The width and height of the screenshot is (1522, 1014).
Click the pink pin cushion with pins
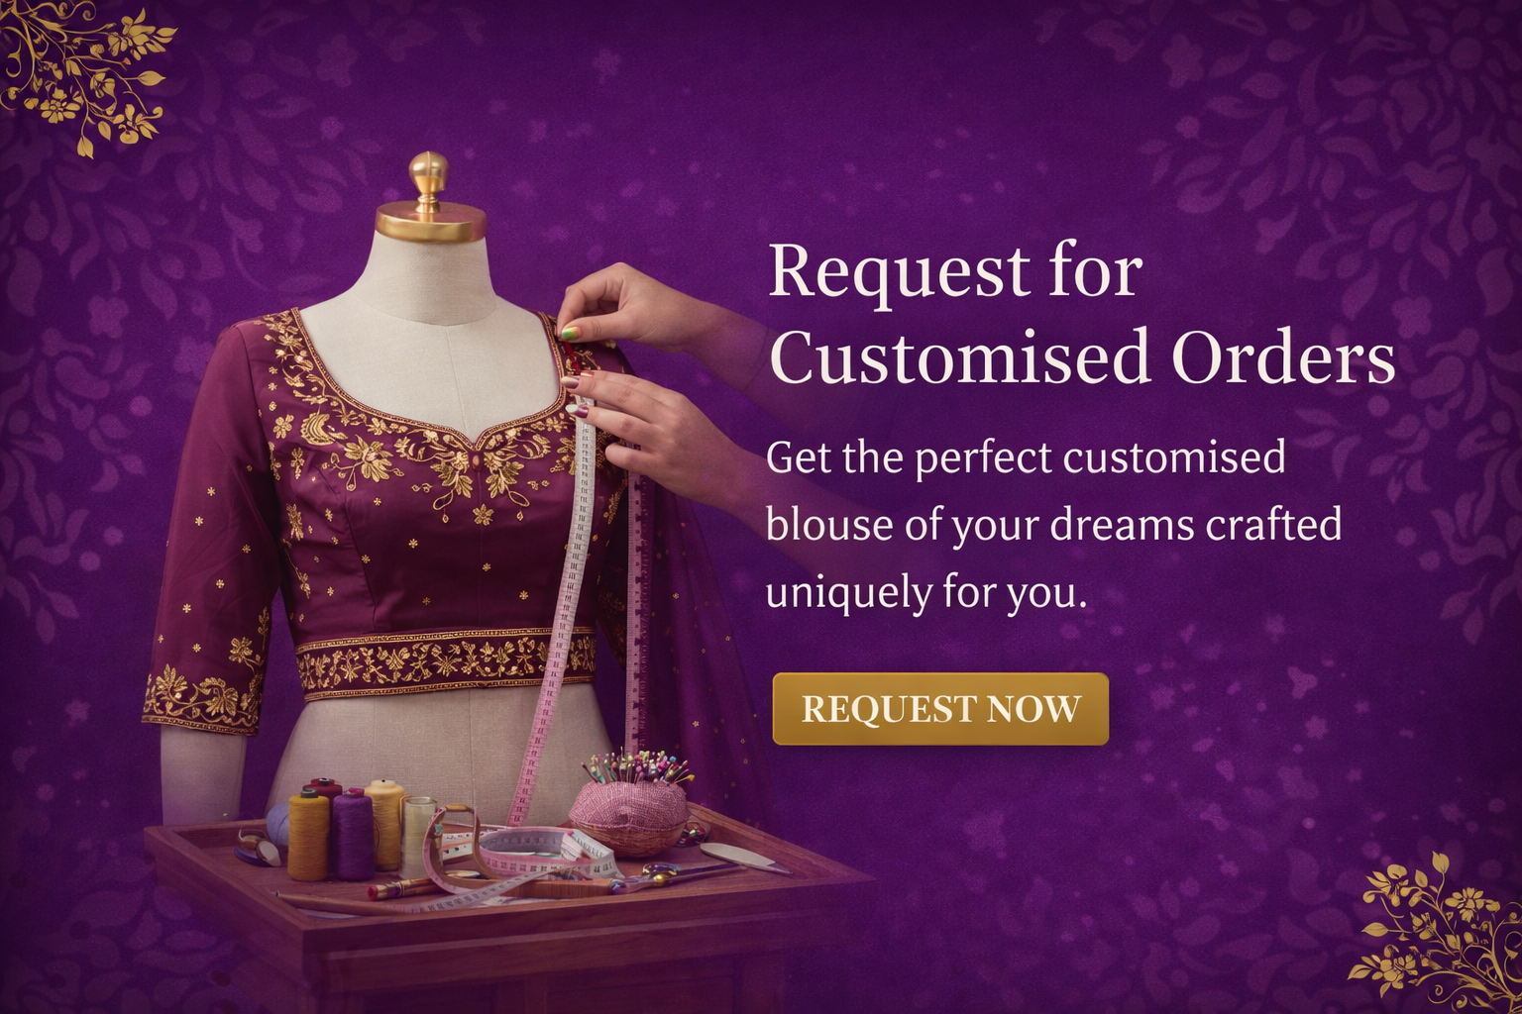click(x=636, y=804)
